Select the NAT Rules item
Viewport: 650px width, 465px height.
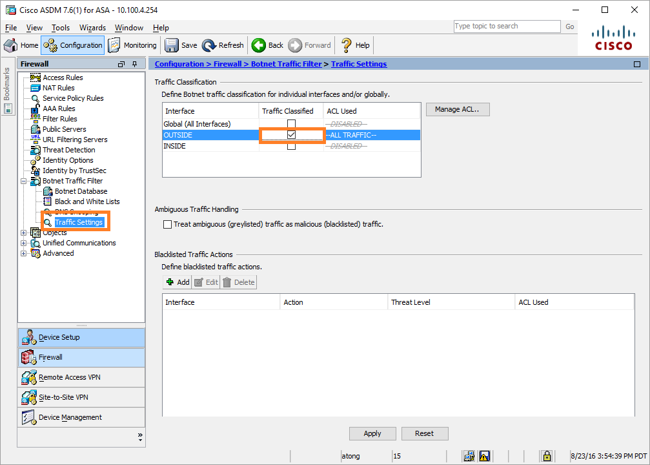pyautogui.click(x=58, y=88)
